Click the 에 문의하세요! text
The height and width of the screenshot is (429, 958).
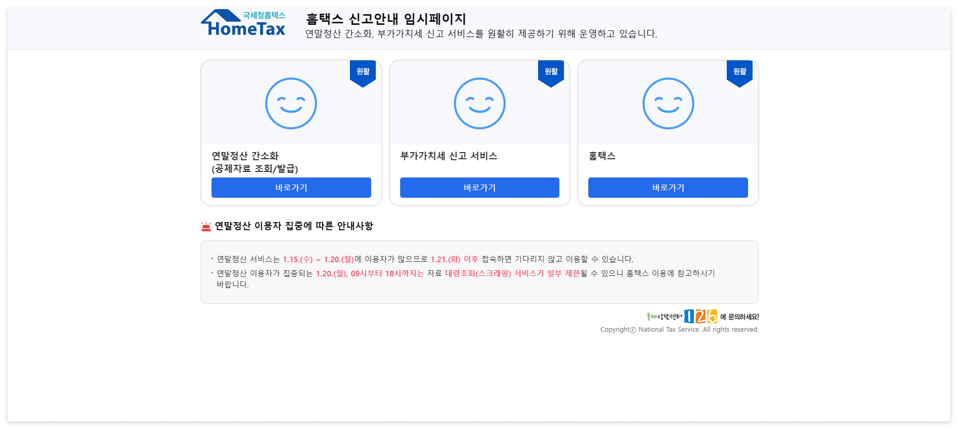click(739, 317)
